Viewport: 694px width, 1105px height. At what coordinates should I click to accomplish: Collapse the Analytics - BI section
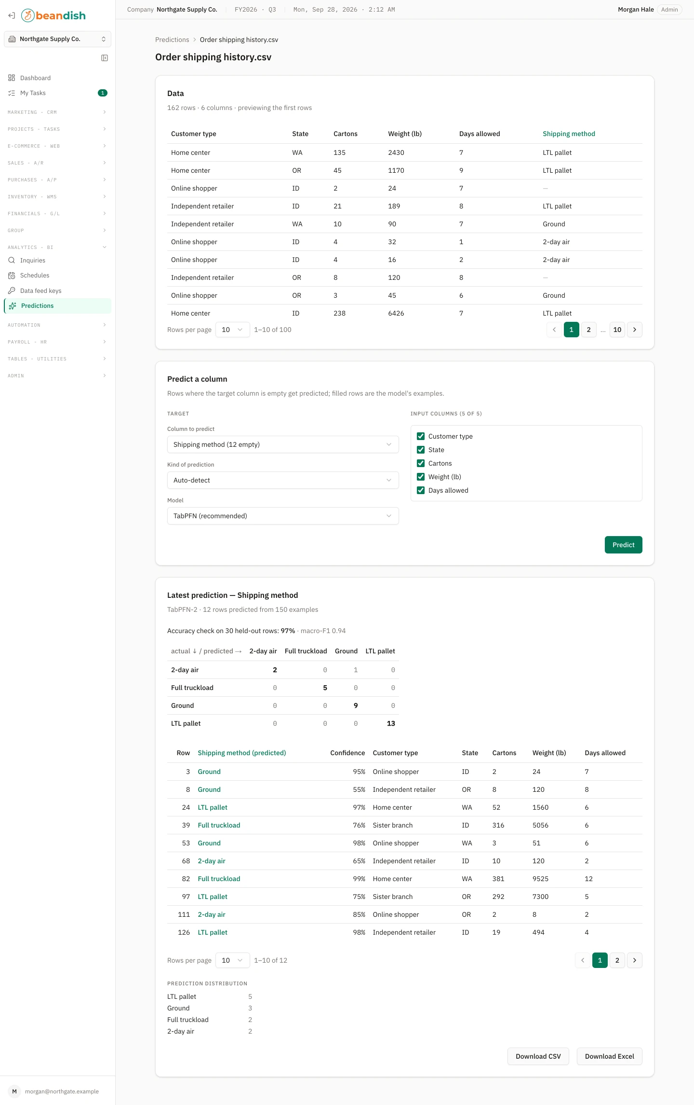coord(57,247)
